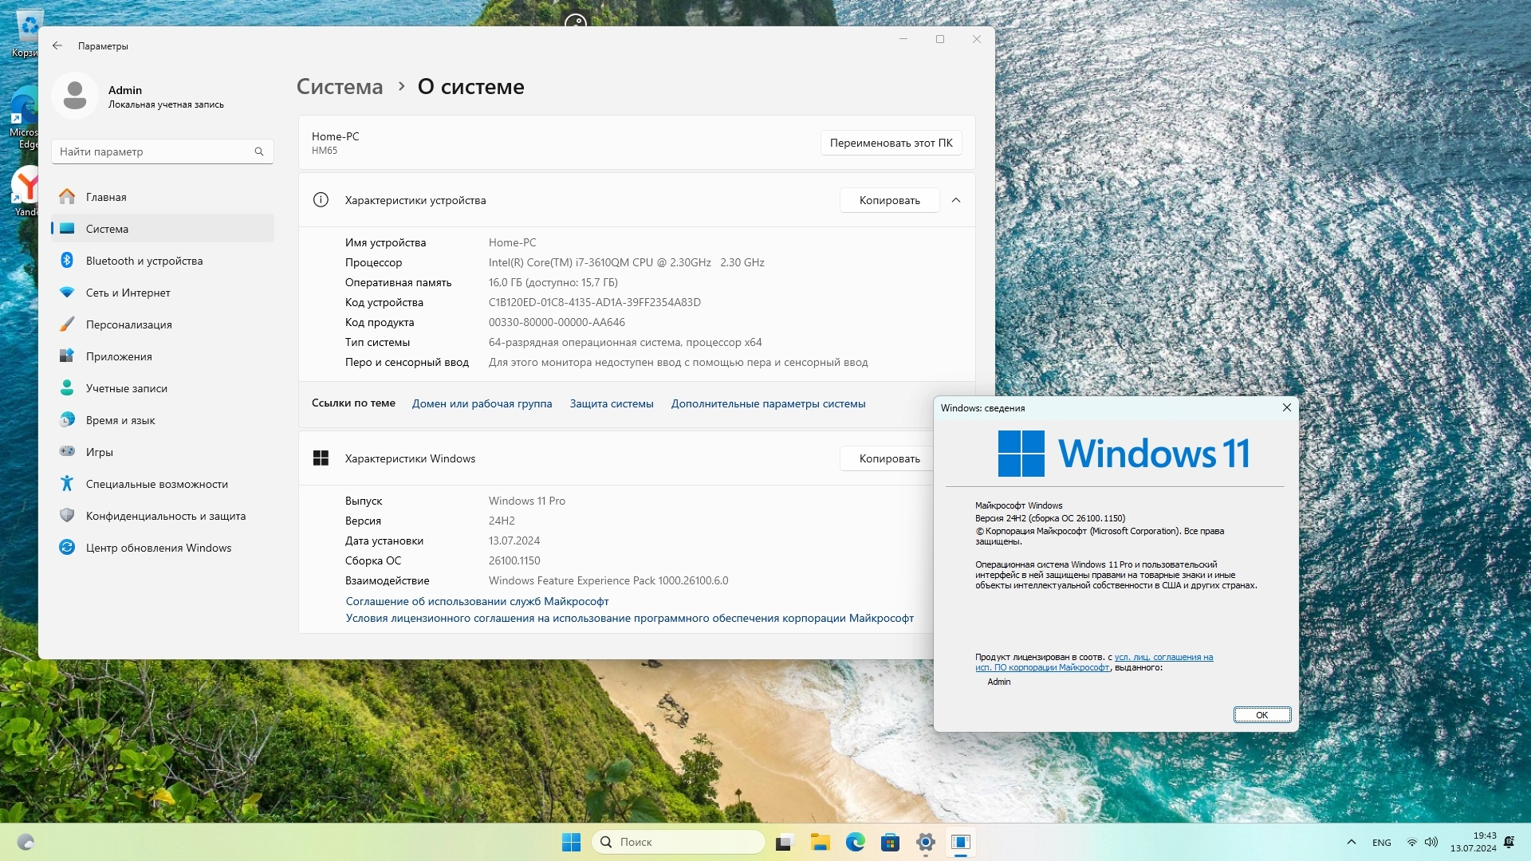This screenshot has width=1531, height=861.
Task: Open Advanced system settings link
Action: pyautogui.click(x=768, y=403)
